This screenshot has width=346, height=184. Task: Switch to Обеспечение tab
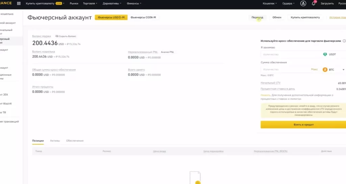pyautogui.click(x=75, y=141)
